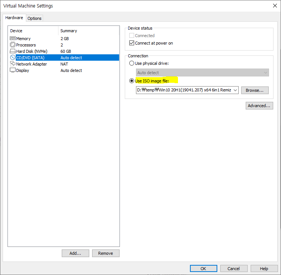Select the Processors device row label
The image size is (281, 275).
(x=26, y=45)
